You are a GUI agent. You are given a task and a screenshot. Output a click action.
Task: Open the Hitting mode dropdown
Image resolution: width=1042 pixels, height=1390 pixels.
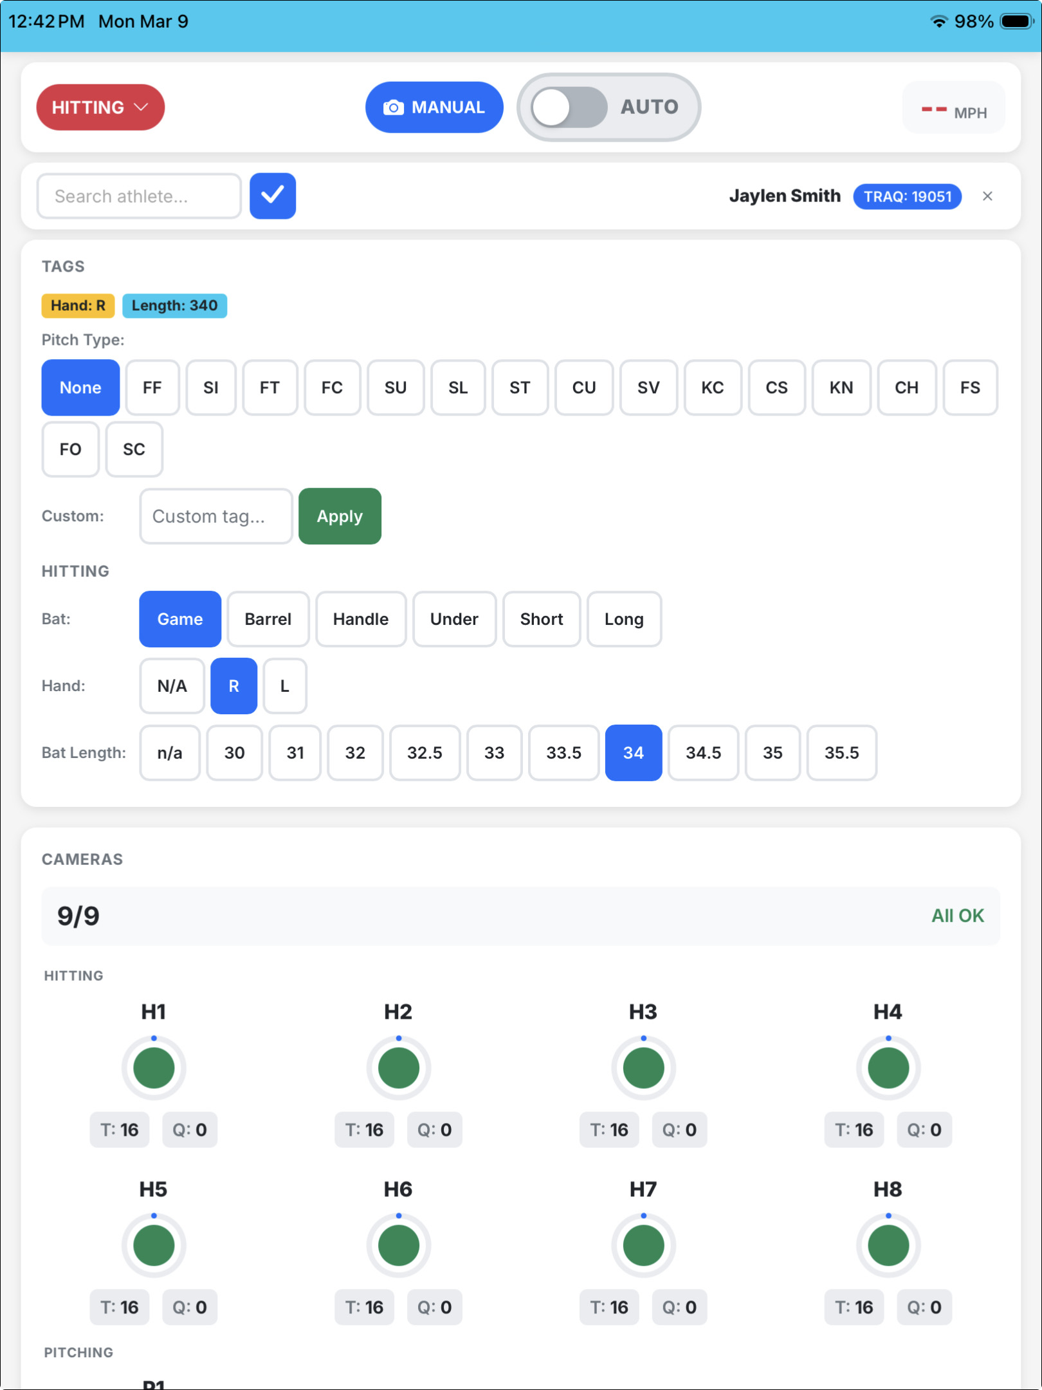pyautogui.click(x=100, y=107)
